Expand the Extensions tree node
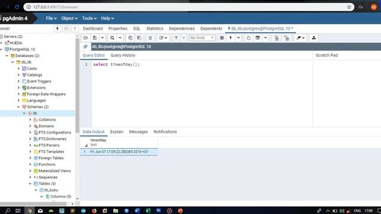The width and height of the screenshot is (381, 214). pyautogui.click(x=18, y=88)
